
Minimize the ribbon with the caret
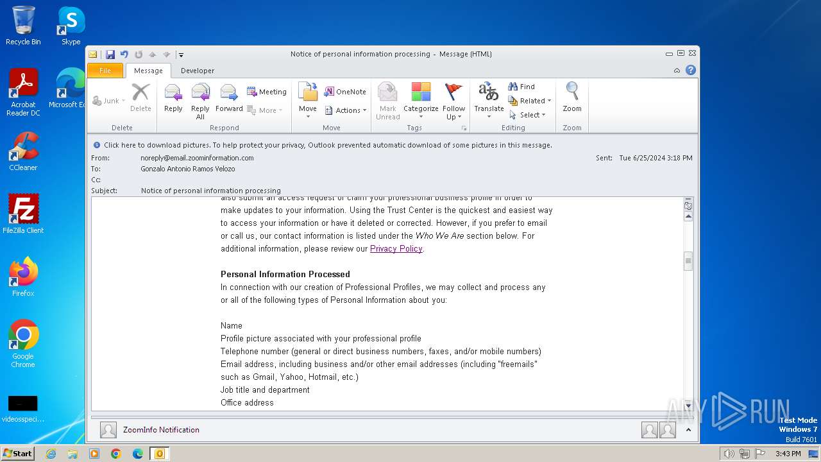pos(677,71)
